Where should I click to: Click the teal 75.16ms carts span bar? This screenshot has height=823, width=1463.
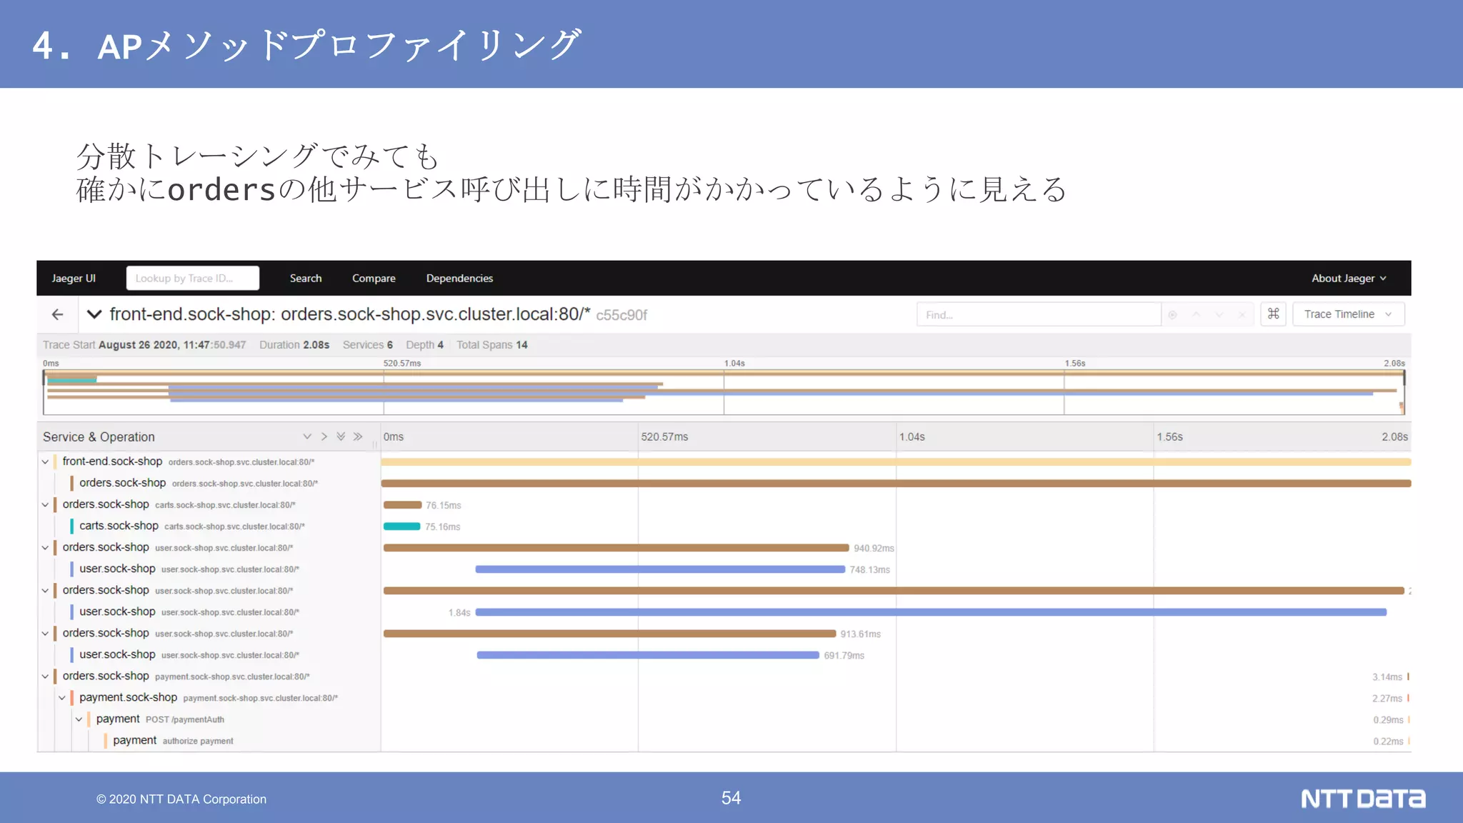point(401,527)
